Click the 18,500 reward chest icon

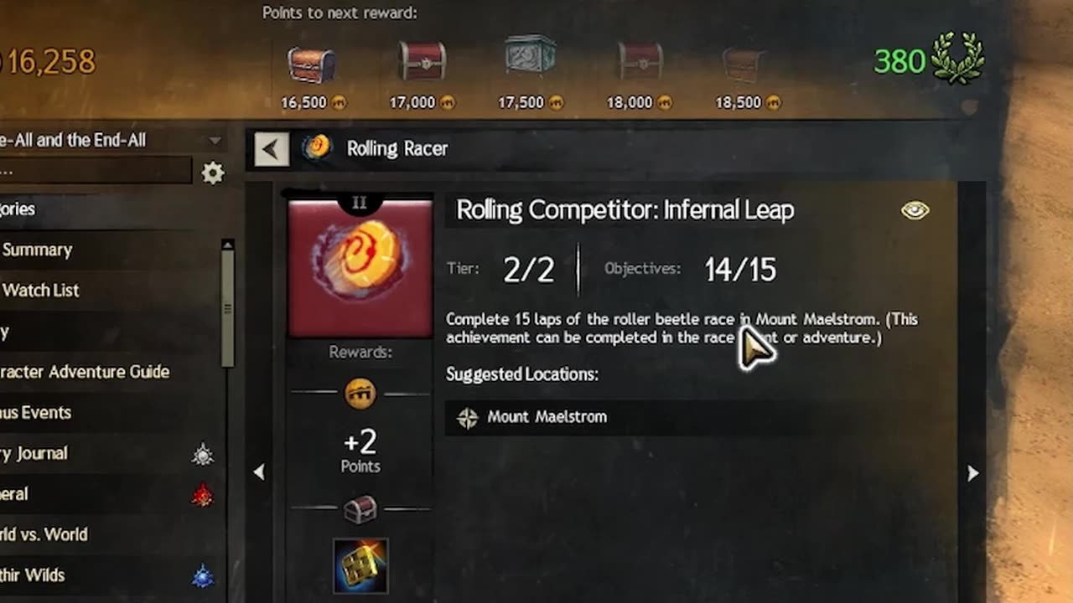(x=744, y=64)
